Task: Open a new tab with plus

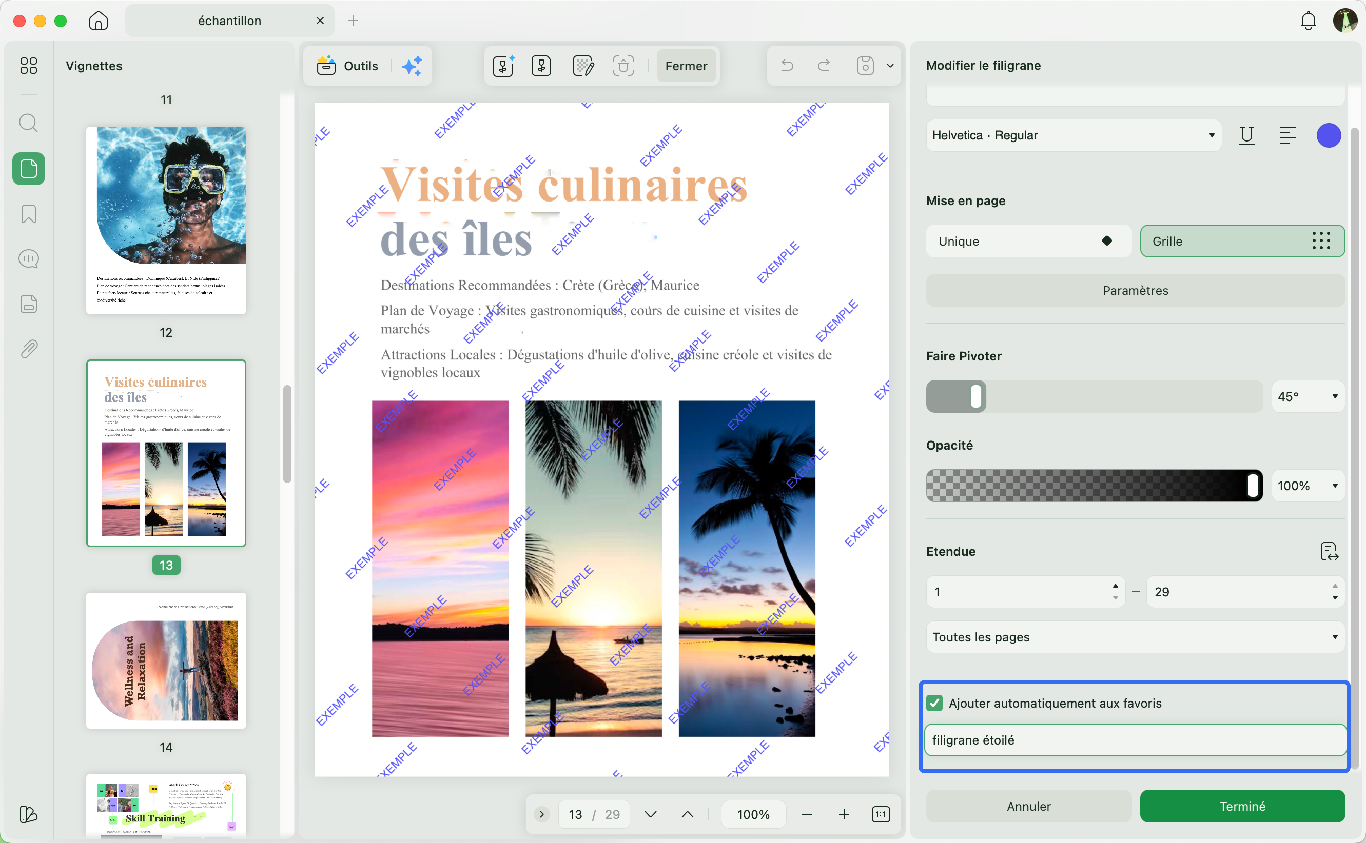Action: click(x=353, y=21)
